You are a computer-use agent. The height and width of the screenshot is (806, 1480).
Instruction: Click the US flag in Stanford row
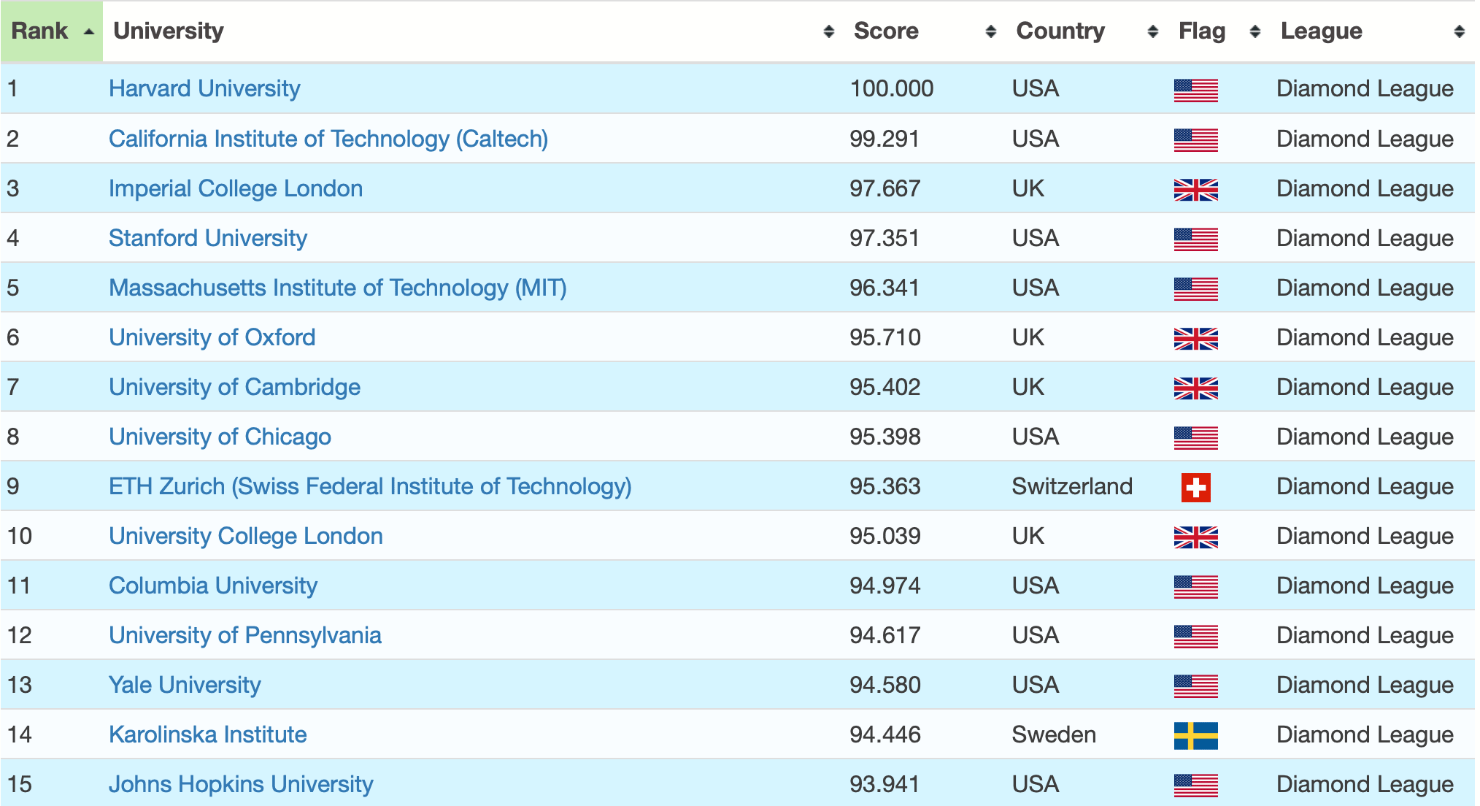(x=1195, y=239)
